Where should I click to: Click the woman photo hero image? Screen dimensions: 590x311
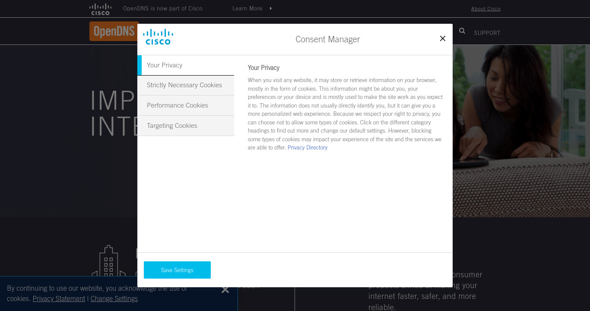[521, 131]
